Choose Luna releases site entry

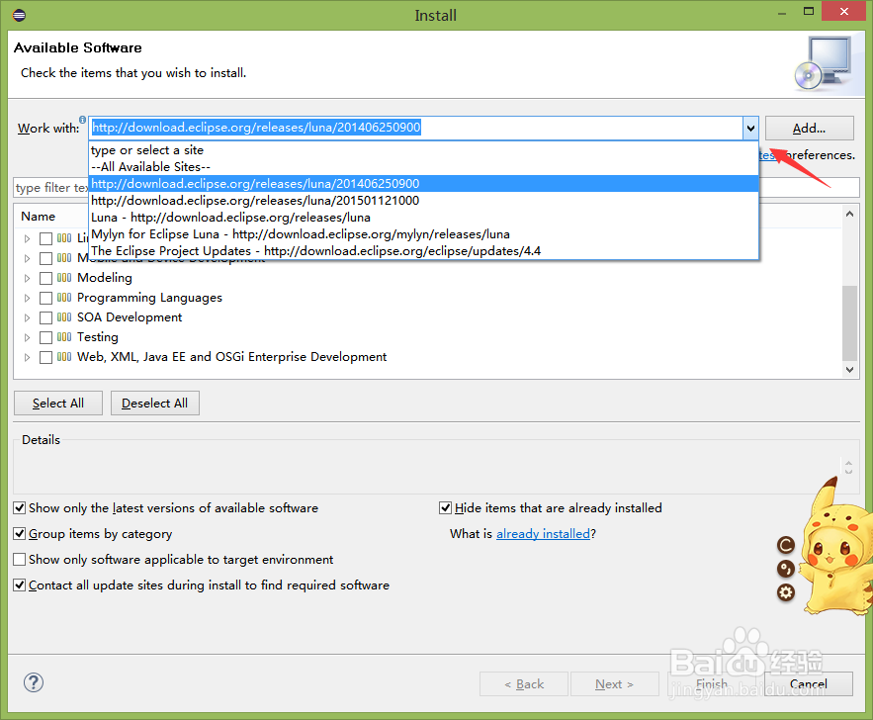click(x=424, y=218)
